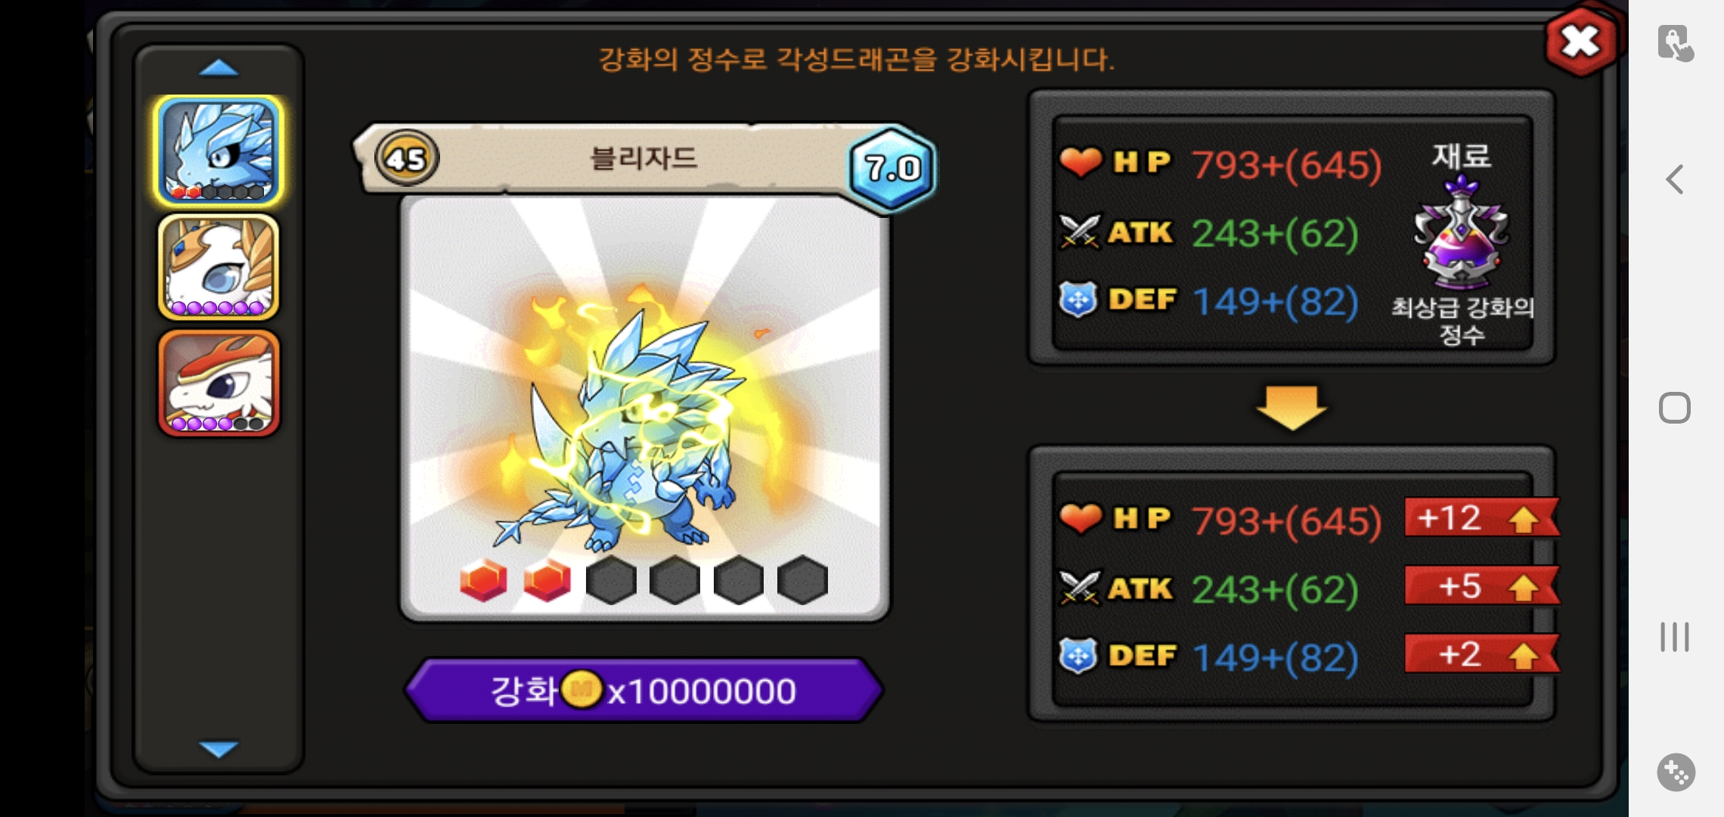Viewport: 1724px width, 817px height.
Task: Tap the up arrow above dragon list
Action: [219, 69]
